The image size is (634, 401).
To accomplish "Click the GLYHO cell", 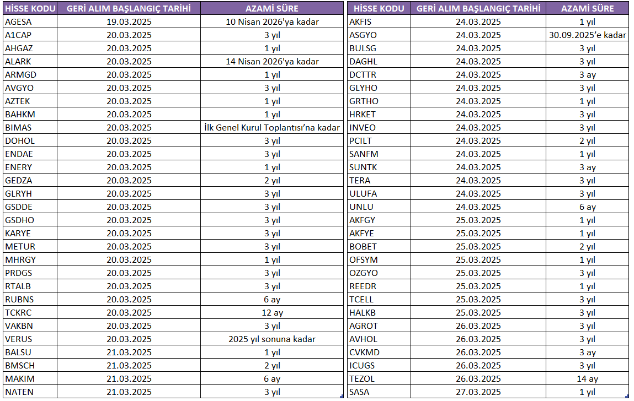I will tap(379, 88).
